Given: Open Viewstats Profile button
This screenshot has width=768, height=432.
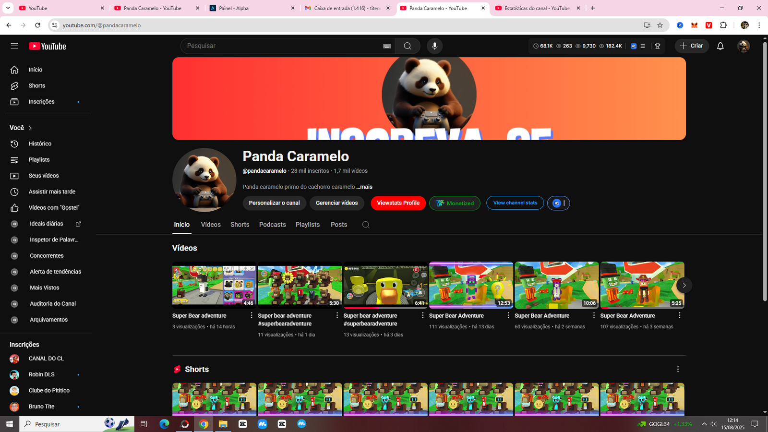Looking at the screenshot, I should 398,203.
